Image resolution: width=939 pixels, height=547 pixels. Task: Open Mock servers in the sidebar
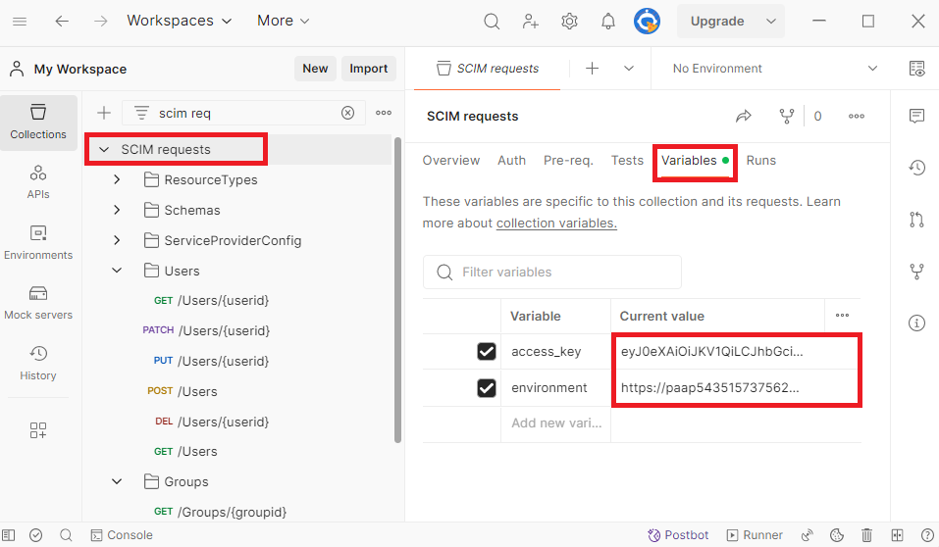click(38, 302)
